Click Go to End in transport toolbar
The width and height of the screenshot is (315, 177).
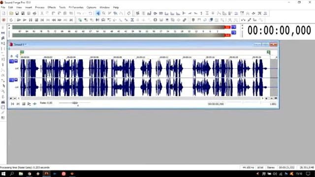point(71,20)
